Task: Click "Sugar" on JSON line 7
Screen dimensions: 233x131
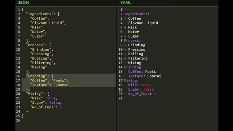Action: (37, 36)
